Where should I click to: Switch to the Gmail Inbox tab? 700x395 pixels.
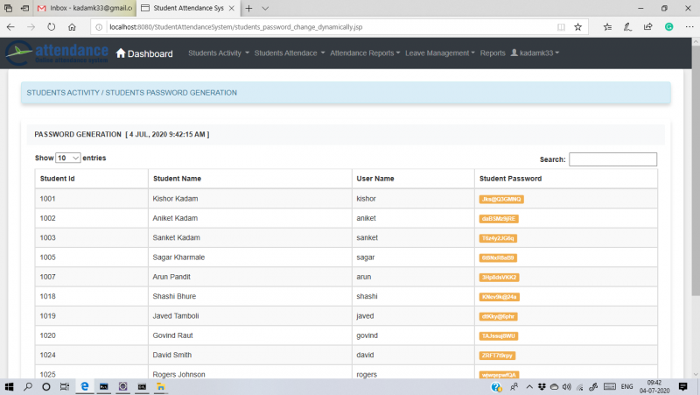85,8
